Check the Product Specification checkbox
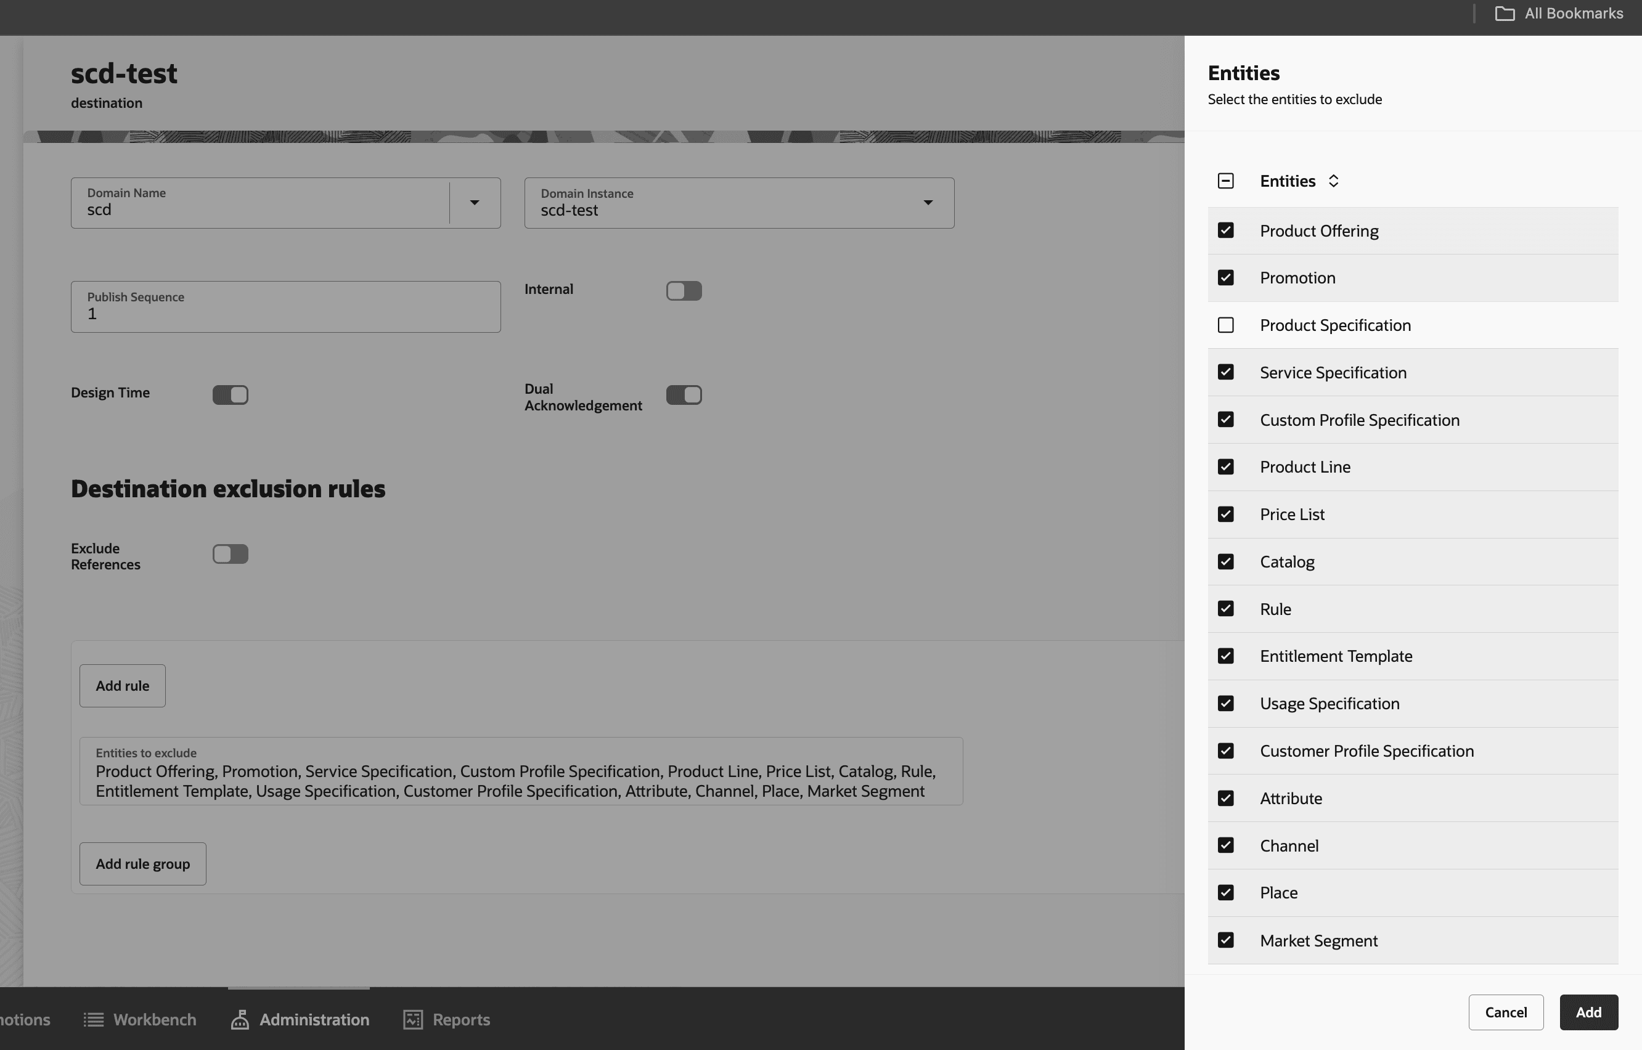This screenshot has width=1642, height=1050. coord(1225,325)
